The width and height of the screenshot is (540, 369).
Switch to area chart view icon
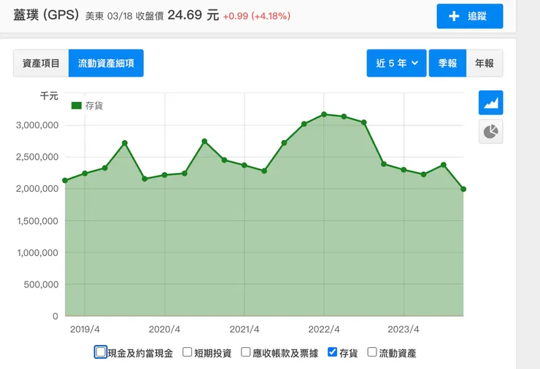pos(490,103)
